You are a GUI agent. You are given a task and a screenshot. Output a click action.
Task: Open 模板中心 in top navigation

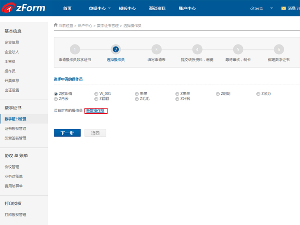click(127, 8)
